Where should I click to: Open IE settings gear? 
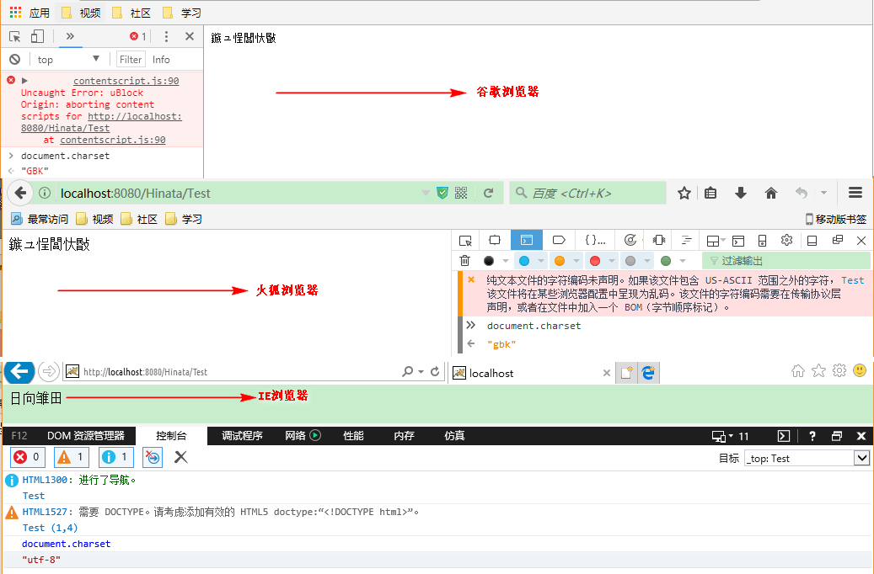839,370
